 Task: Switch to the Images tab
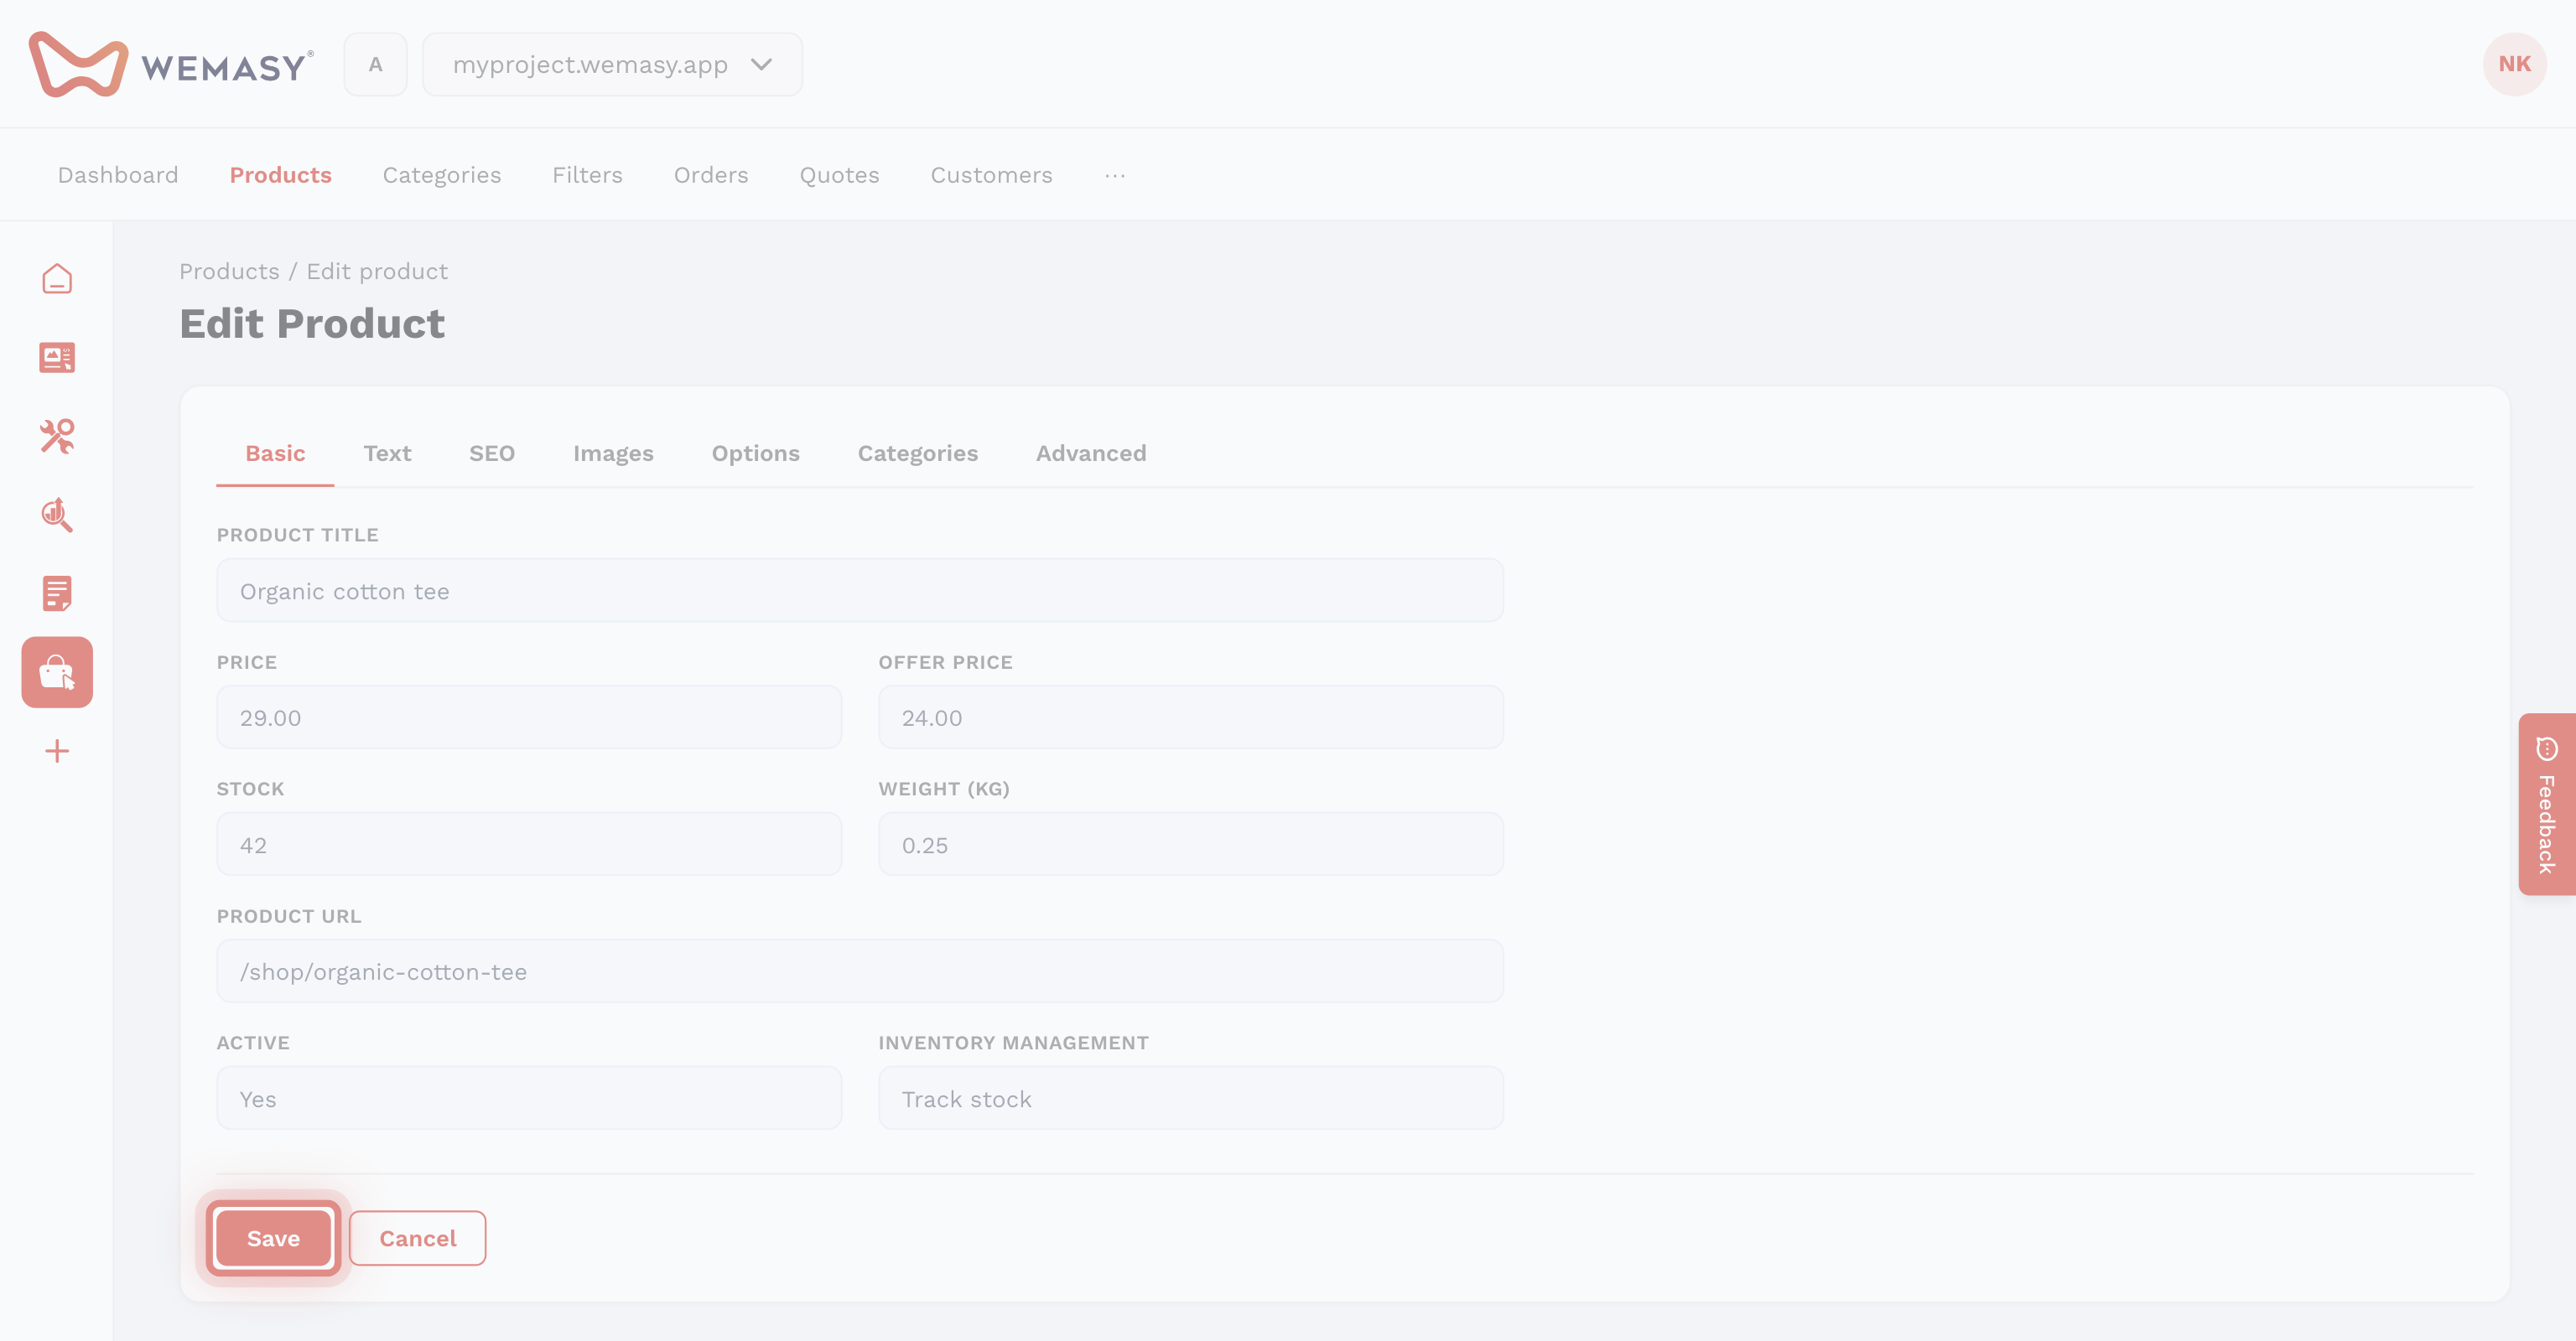613,453
